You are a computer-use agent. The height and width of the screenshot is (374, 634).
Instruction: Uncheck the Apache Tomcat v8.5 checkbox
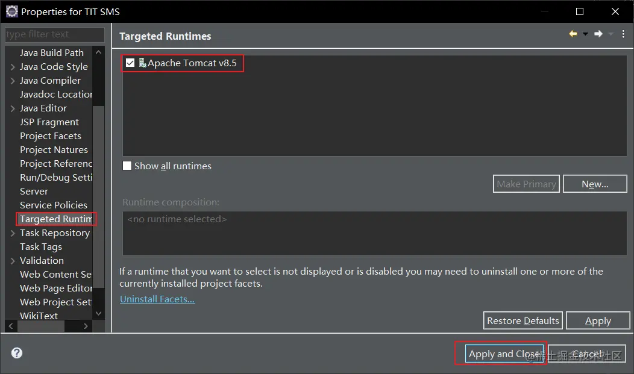click(x=130, y=63)
